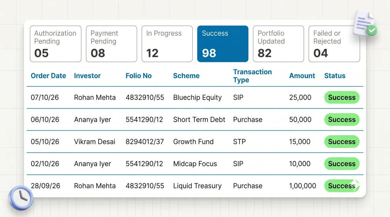
Task: Select the Authorization Pending status card
Action: click(56, 44)
